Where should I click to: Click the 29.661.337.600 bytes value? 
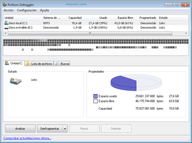tap(145, 96)
